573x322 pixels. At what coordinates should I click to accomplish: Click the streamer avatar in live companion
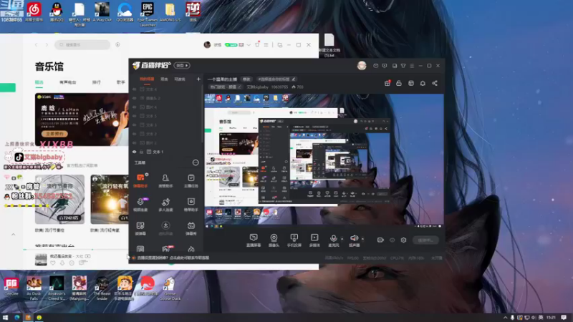[362, 65]
